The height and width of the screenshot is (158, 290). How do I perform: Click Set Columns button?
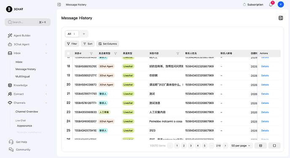108,44
